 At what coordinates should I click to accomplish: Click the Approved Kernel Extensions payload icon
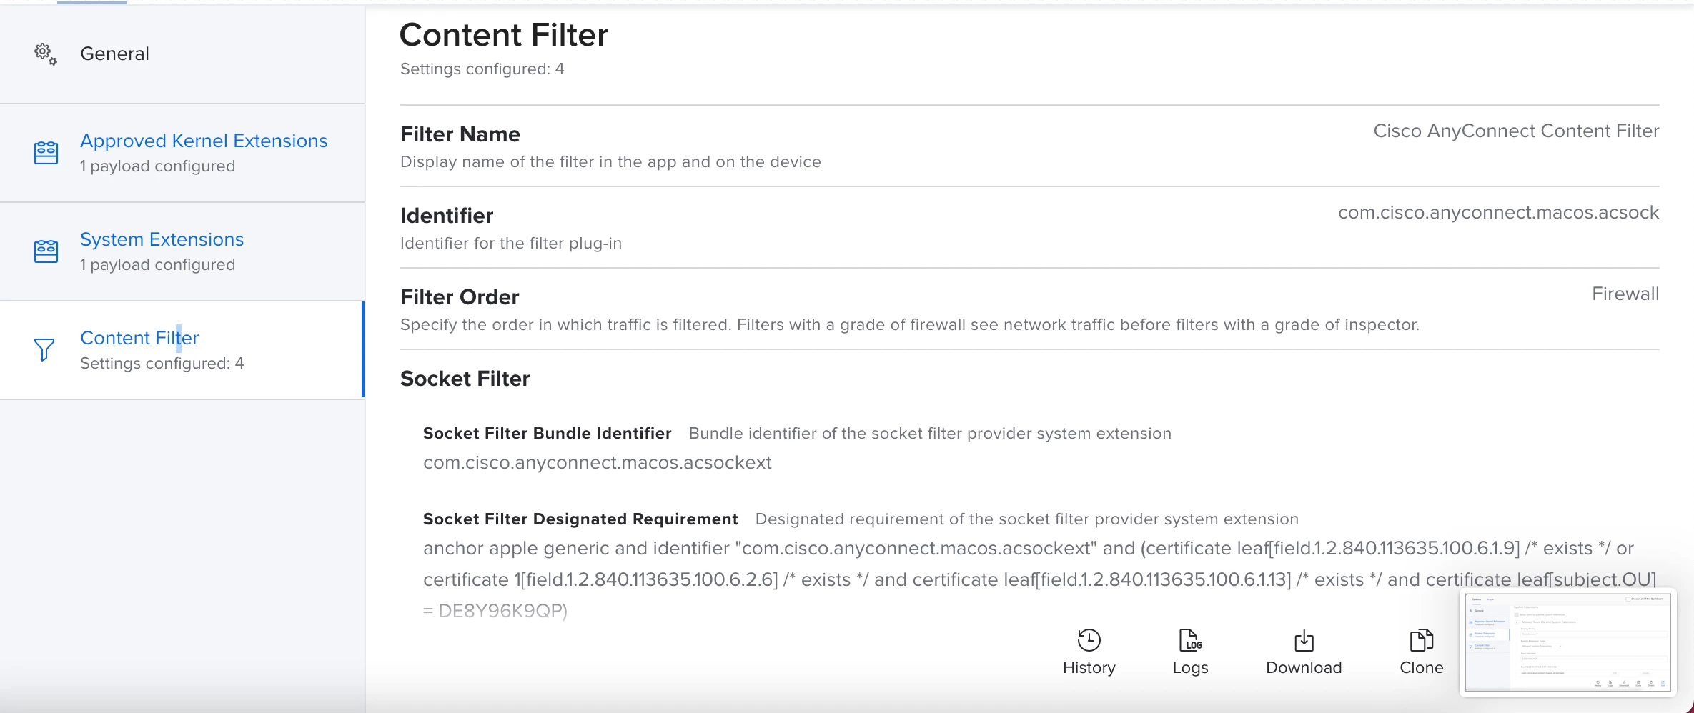click(46, 153)
